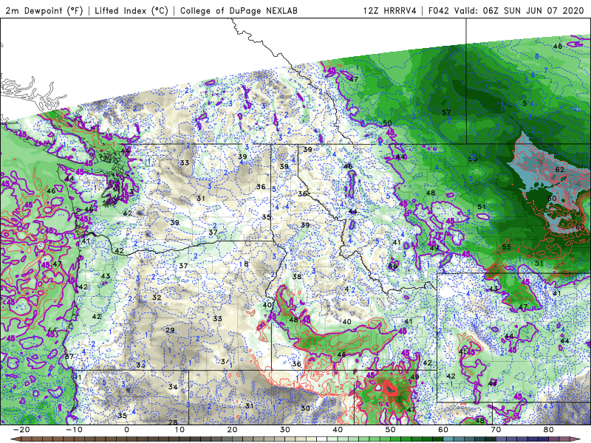Click the 80 label on the color scale
The image size is (591, 443).
(549, 430)
